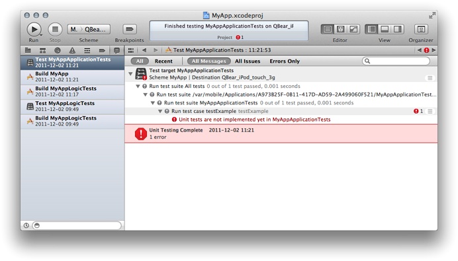Screen dimensions: 458x261
Task: Collapse the Run test suite All tests row
Action: coord(138,86)
